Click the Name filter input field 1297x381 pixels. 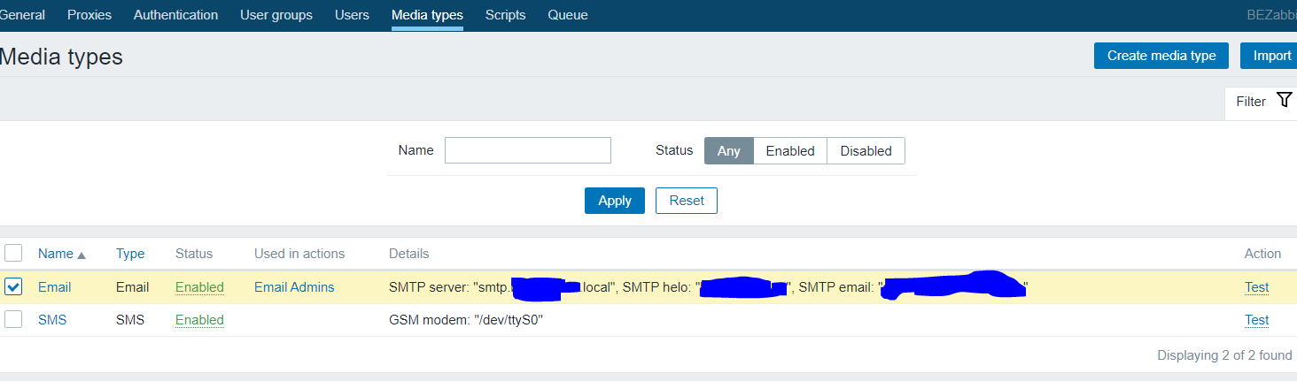tap(527, 151)
